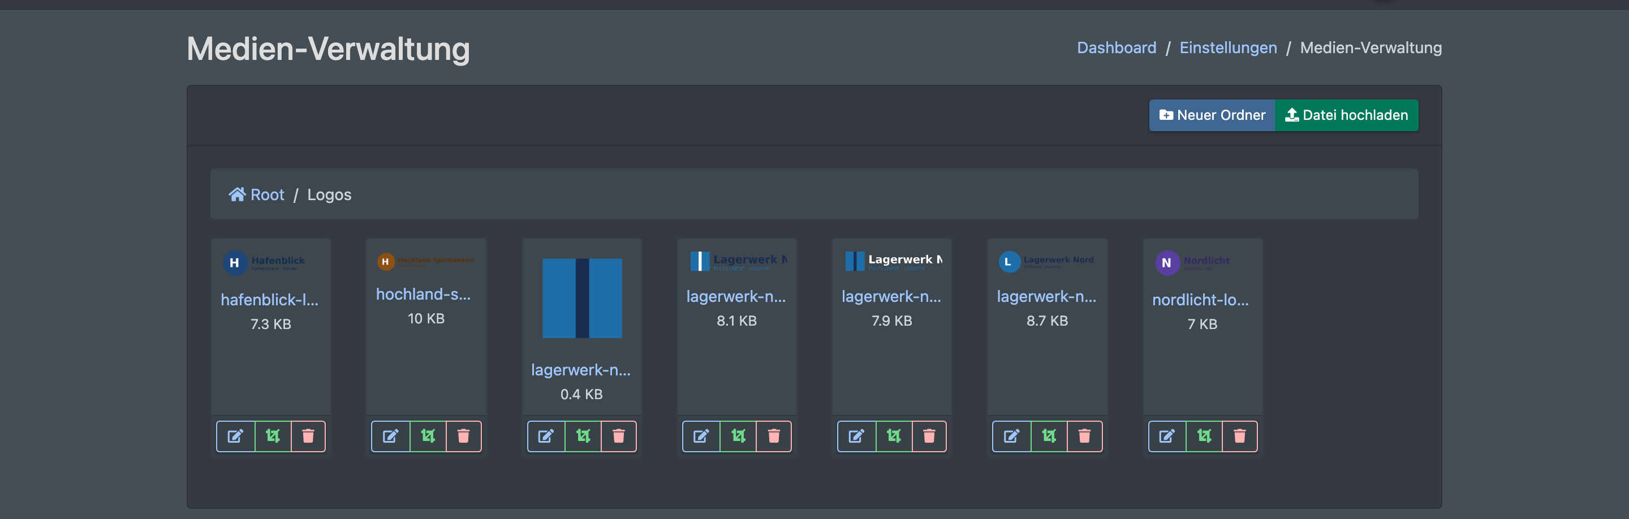Crop the 7.9 KB lagerwerk image
1629x519 pixels.
click(x=894, y=436)
